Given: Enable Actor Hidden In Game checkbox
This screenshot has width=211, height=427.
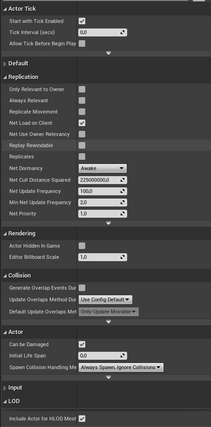Looking at the screenshot, I should (x=82, y=246).
